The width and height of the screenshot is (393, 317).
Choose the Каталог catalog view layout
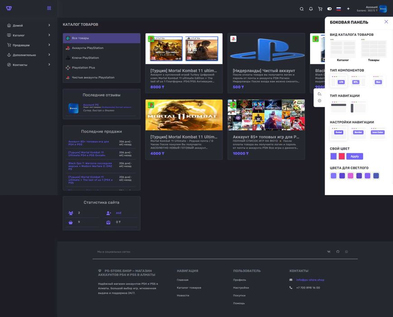pos(343,50)
